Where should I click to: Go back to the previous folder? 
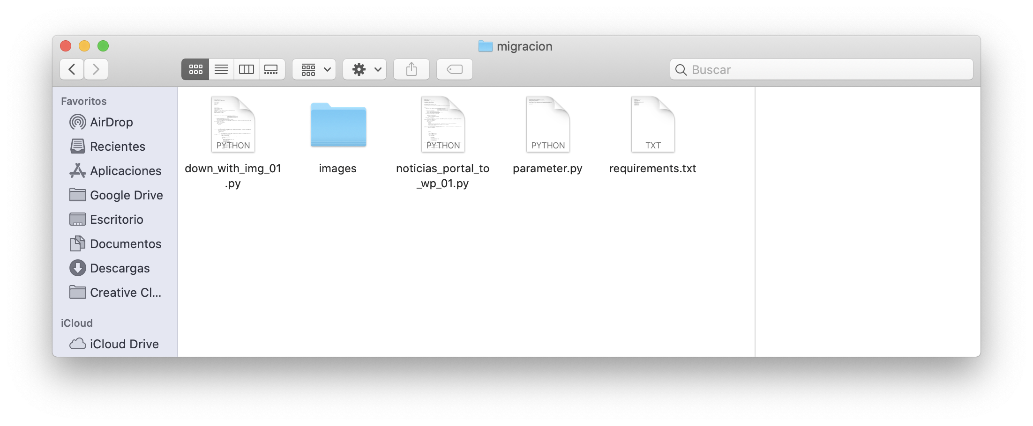point(72,69)
